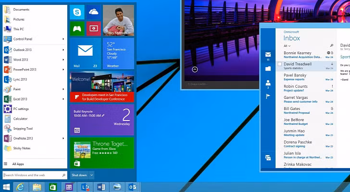Launch Internet Explorer from the taskbar
The height and width of the screenshot is (192, 350).
21,187
